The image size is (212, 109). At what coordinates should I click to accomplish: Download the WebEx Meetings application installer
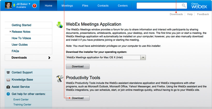pos(77,66)
